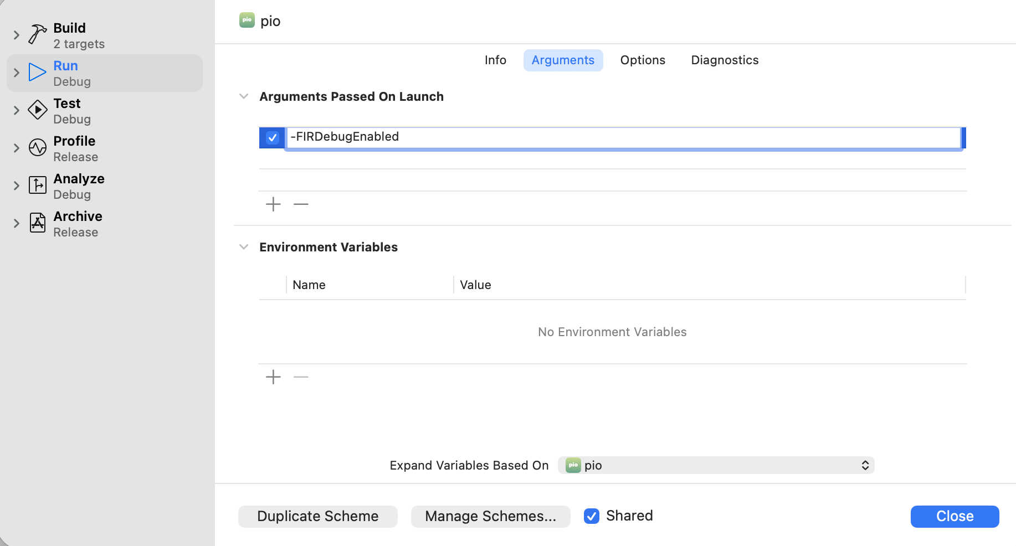
Task: Uncheck the Shared scheme checkbox
Action: (592, 516)
